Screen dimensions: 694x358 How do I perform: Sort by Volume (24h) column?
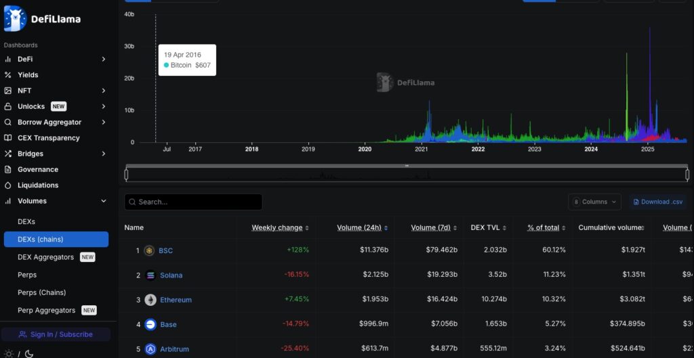pos(362,227)
